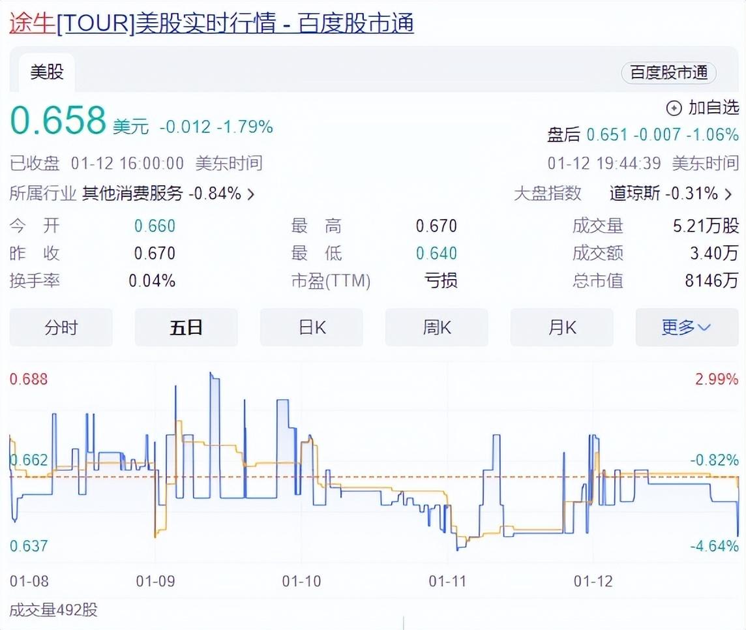
Task: Click the 最低 value 0.640
Action: click(x=436, y=253)
